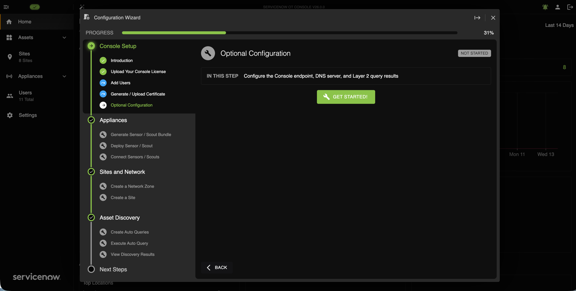Click Introduction completed check icon
Screen dimensions: 576x291
pos(103,60)
